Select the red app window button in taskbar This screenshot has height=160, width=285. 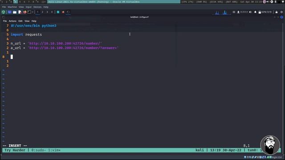pyautogui.click(x=63, y=12)
